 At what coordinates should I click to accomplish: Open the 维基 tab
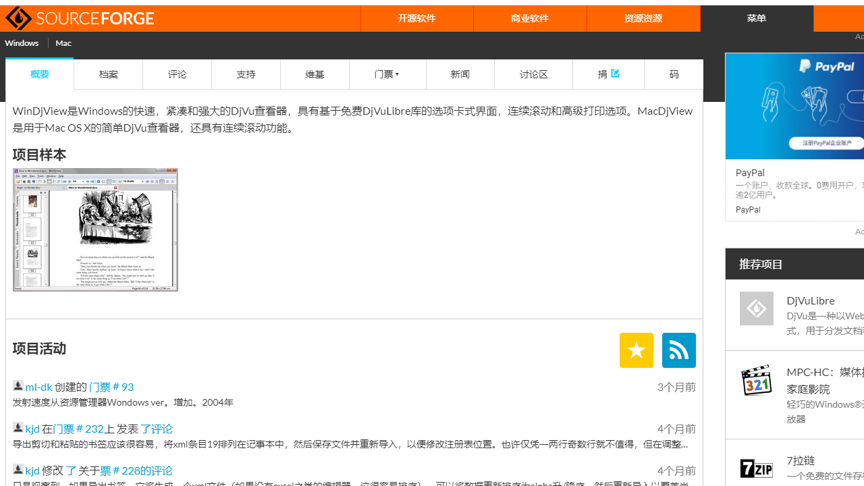click(315, 74)
